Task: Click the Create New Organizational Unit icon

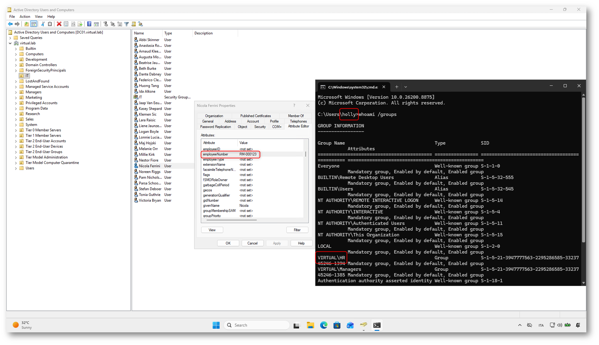Action: click(120, 24)
